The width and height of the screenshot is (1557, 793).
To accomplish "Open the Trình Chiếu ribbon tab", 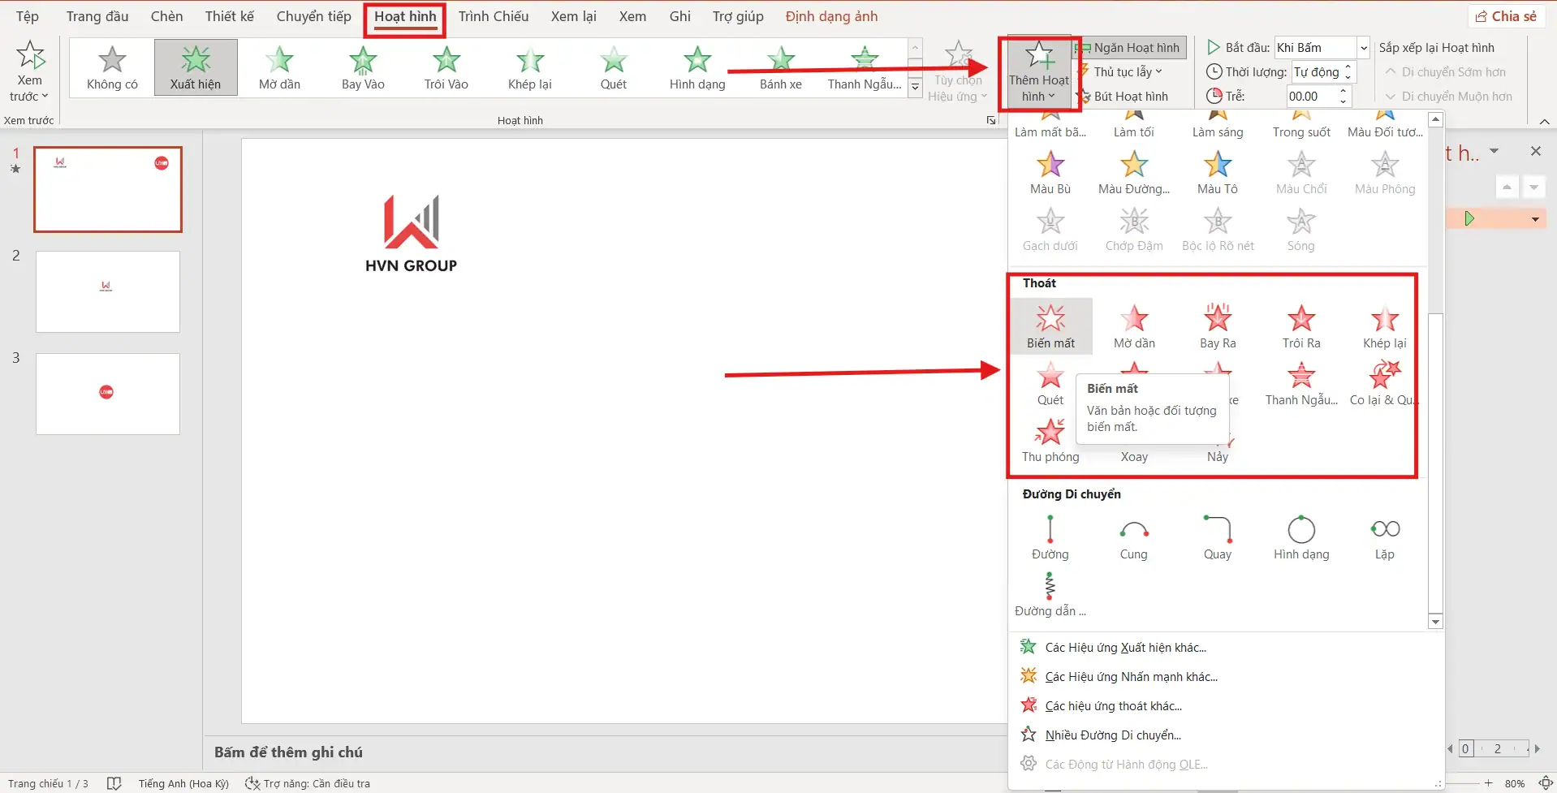I will click(493, 16).
